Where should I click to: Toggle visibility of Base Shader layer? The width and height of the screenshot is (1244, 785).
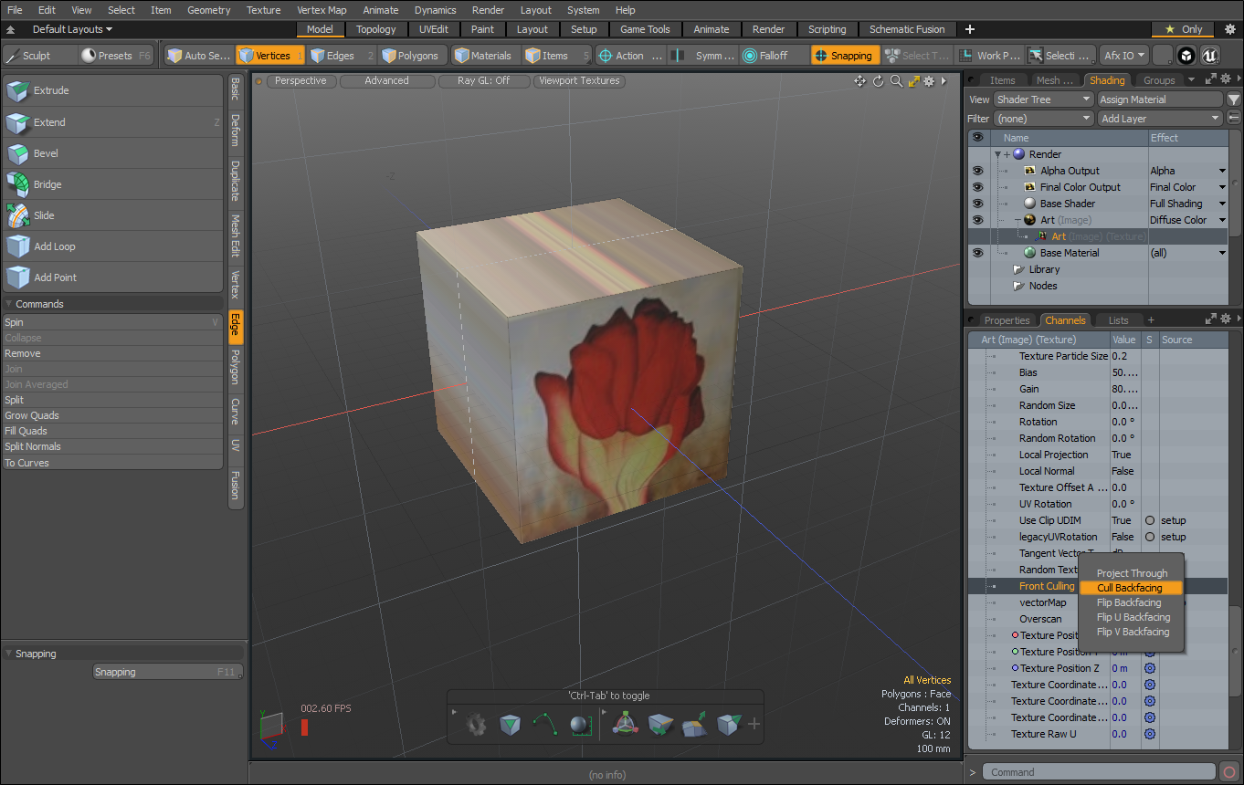[x=977, y=204]
